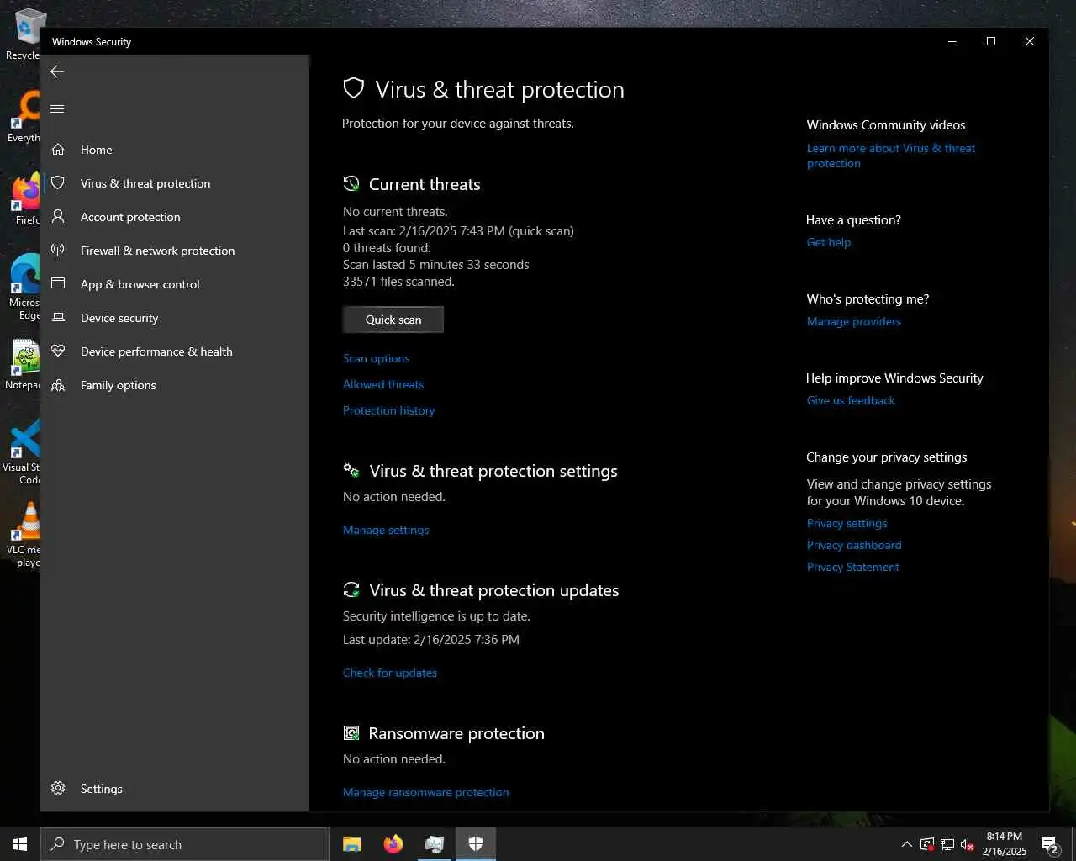This screenshot has width=1076, height=861.
Task: Click the Home house icon
Action: 58,150
